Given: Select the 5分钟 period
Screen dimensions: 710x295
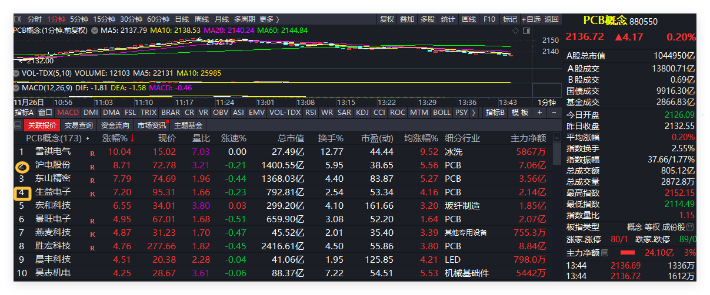Looking at the screenshot, I should click(x=79, y=19).
